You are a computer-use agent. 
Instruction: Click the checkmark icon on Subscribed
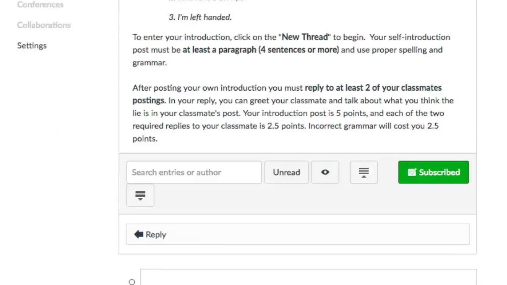412,172
